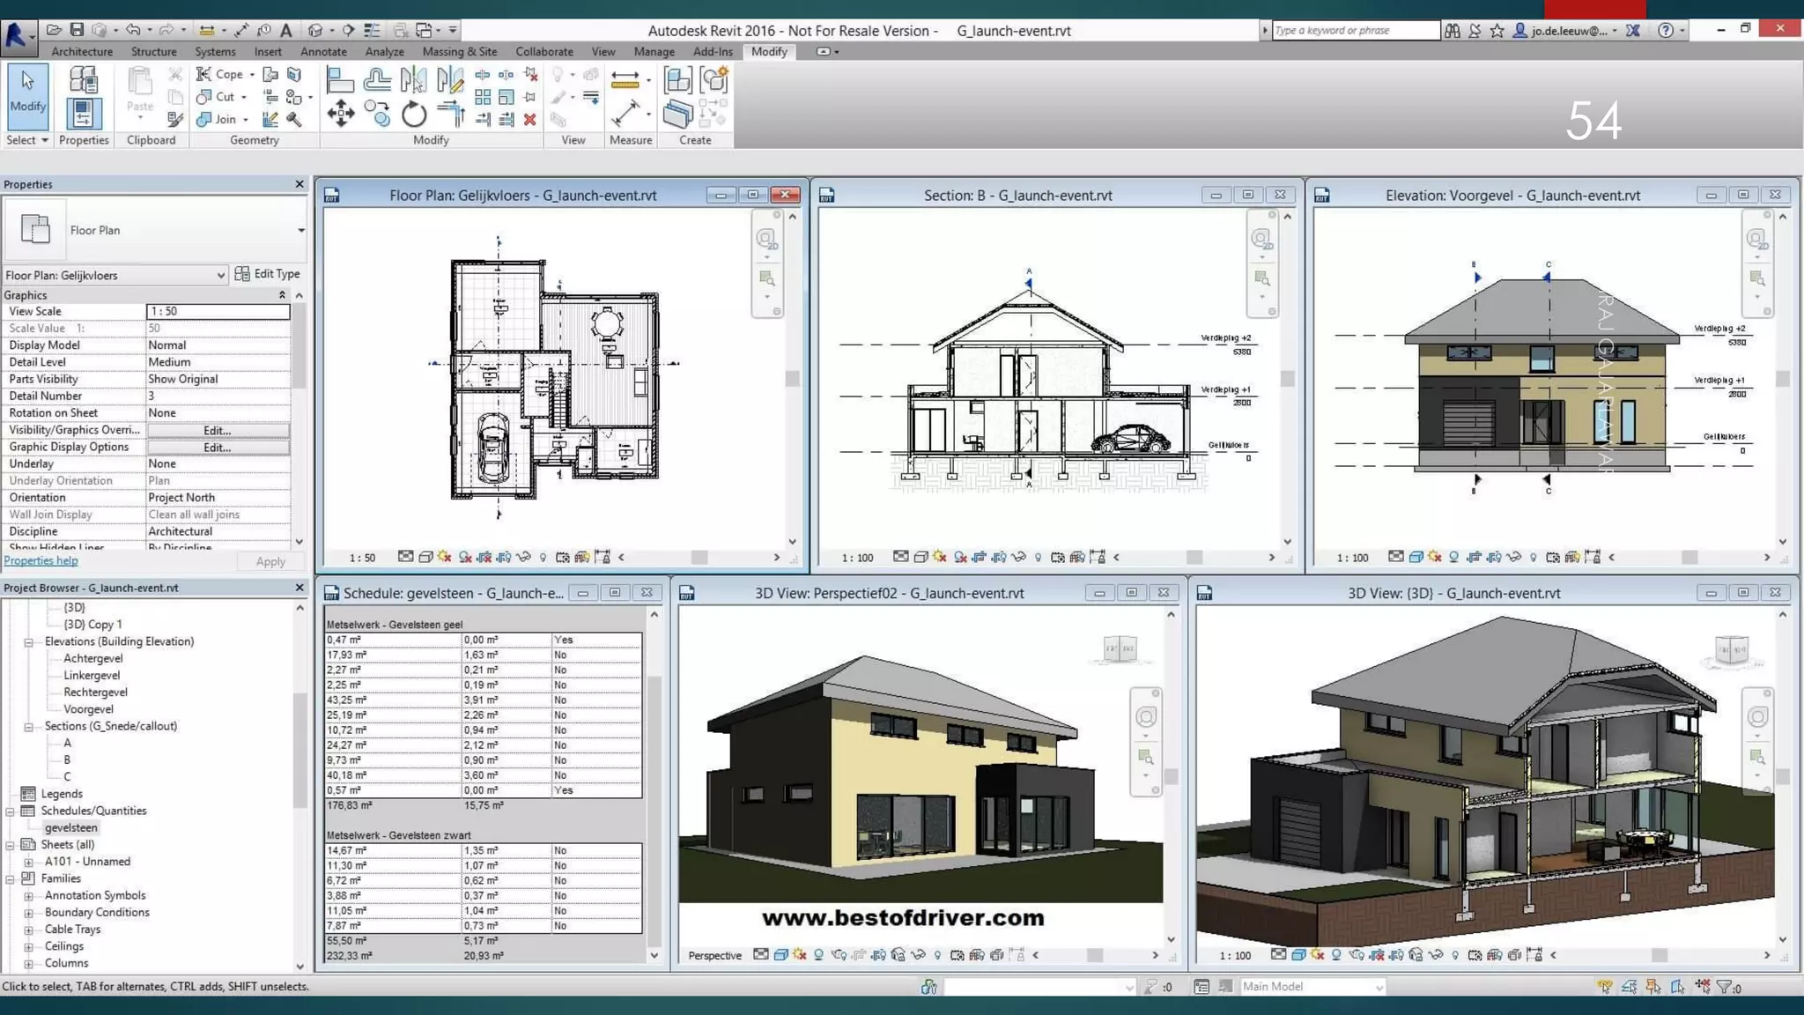This screenshot has height=1015, width=1804.
Task: Select the Move tool in Modify panel
Action: [x=341, y=114]
